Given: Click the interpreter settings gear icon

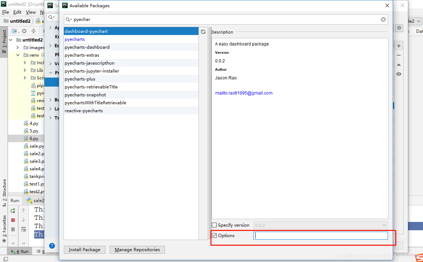Looking at the screenshot, I should point(399,28).
